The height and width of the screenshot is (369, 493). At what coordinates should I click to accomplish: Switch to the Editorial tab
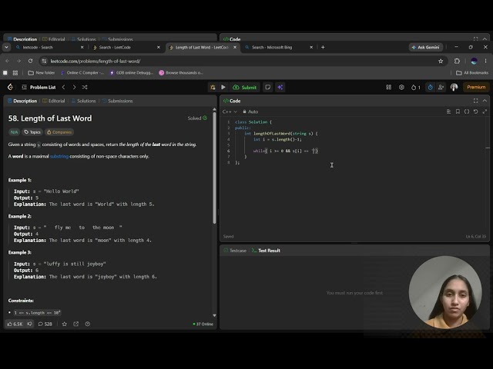pyautogui.click(x=53, y=101)
